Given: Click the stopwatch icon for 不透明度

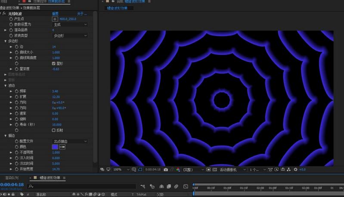Looking at the screenshot, I should pos(16,152).
